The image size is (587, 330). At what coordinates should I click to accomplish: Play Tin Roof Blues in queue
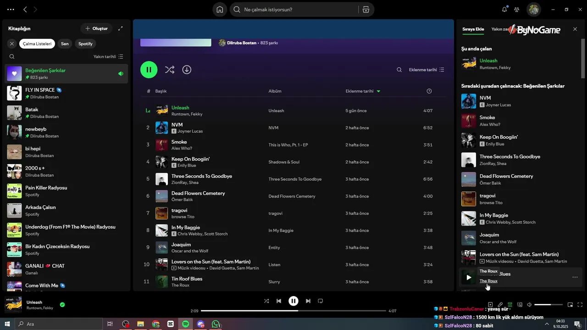coord(469,277)
